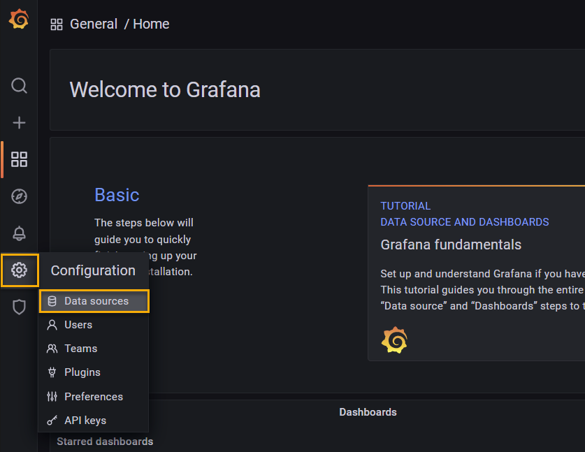
Task: Click the Starred dashboards heading
Action: coord(105,442)
